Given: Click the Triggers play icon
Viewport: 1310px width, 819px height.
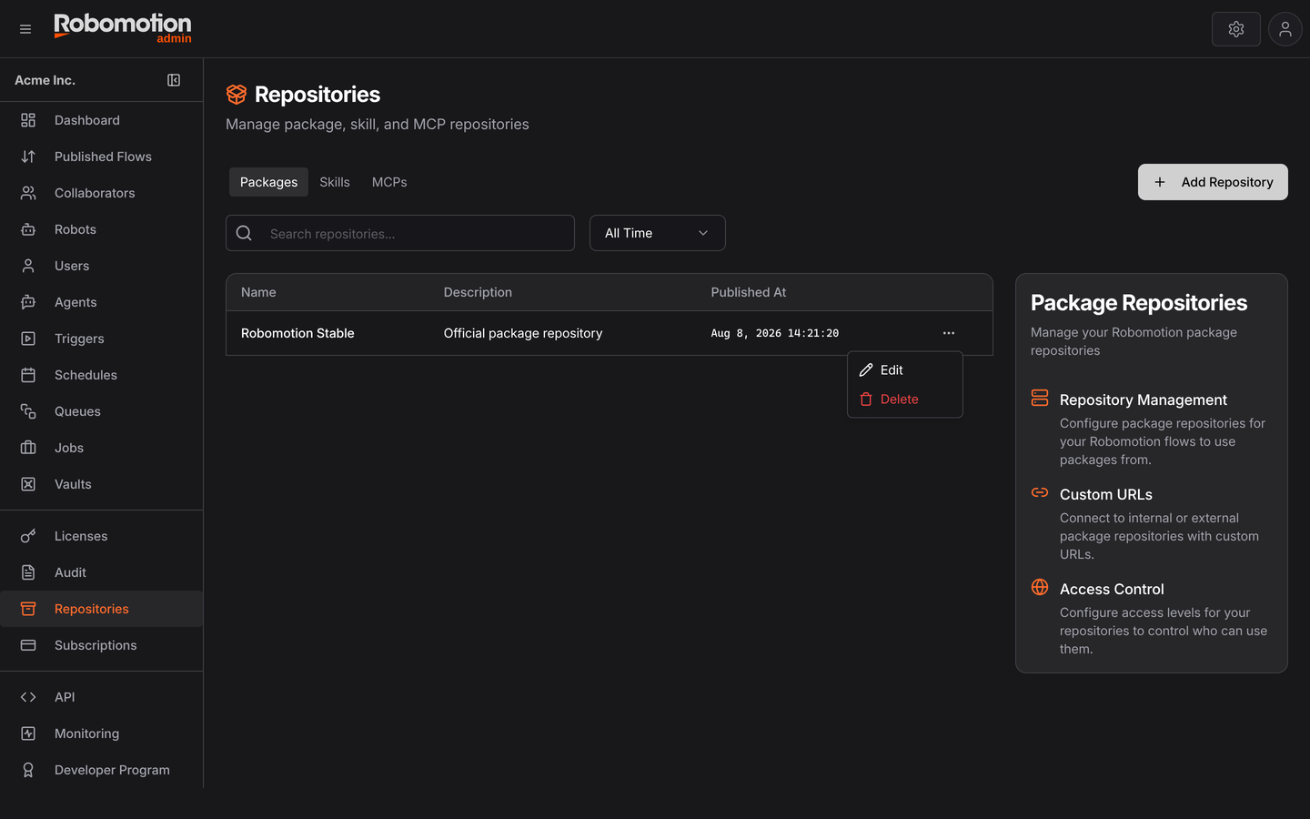Looking at the screenshot, I should coord(28,339).
